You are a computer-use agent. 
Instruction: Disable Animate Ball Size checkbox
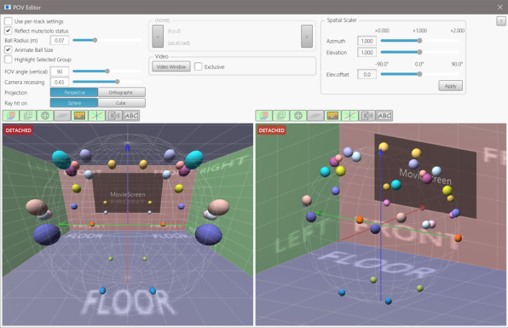pos(9,50)
